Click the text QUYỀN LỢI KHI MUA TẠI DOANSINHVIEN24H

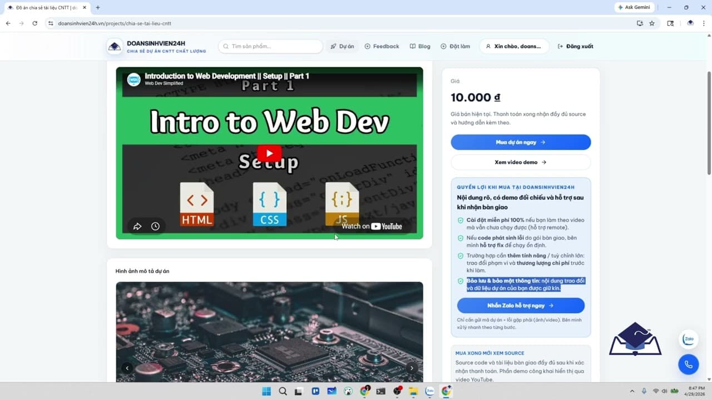coord(516,187)
